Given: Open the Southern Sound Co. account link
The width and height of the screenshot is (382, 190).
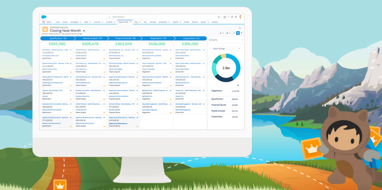Looking at the screenshot, I should (83, 96).
